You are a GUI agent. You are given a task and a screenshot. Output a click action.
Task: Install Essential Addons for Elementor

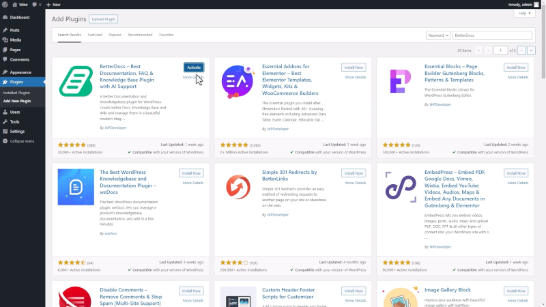click(x=354, y=68)
